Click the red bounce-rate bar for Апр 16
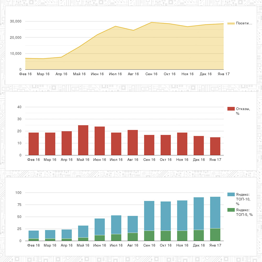This screenshot has width=262, height=262. [67, 143]
